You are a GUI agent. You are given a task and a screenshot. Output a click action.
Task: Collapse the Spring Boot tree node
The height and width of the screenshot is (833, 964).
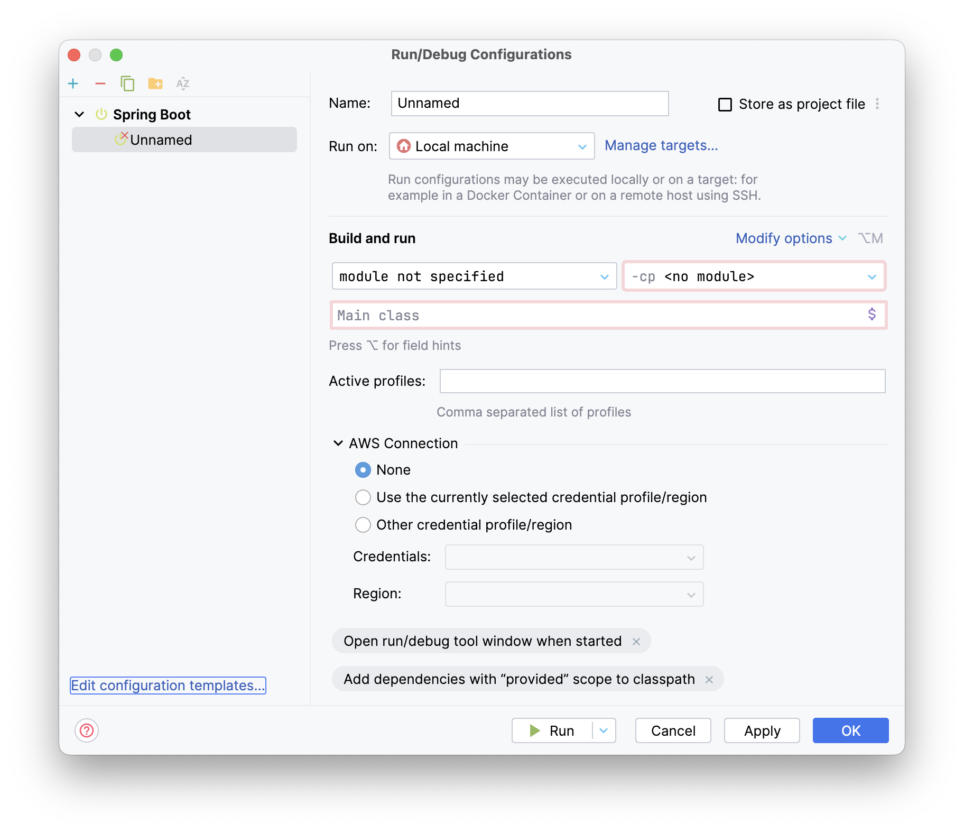(x=79, y=114)
